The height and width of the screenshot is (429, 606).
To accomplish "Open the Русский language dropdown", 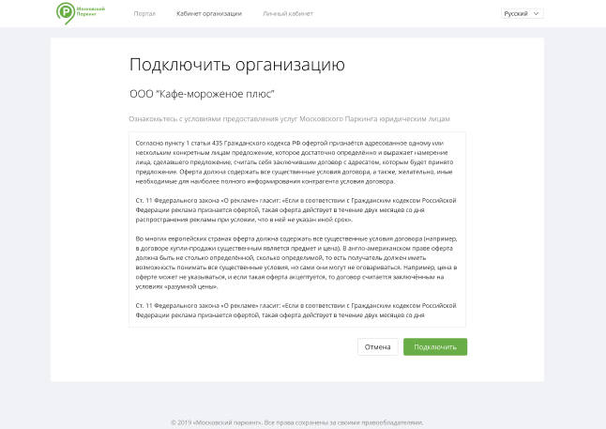I will (522, 14).
